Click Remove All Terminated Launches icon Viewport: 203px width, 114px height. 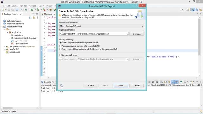click(x=157, y=82)
